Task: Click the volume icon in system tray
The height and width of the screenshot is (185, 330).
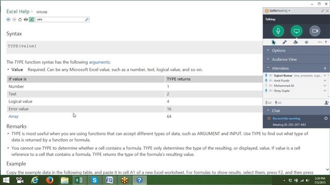Action: pos(307,180)
